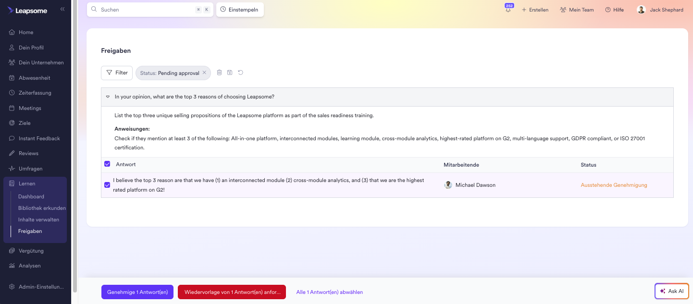The image size is (693, 304).
Task: Click the Mein Team people icon
Action: (563, 10)
